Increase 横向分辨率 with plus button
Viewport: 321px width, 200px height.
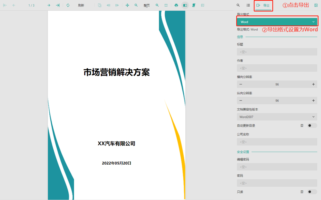pyautogui.click(x=313, y=84)
